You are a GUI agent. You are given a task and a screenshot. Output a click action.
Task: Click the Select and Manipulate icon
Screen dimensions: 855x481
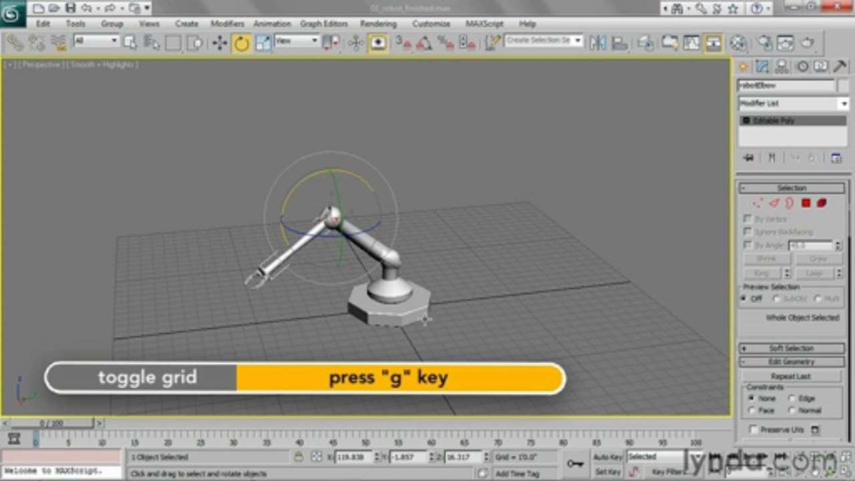coord(356,43)
